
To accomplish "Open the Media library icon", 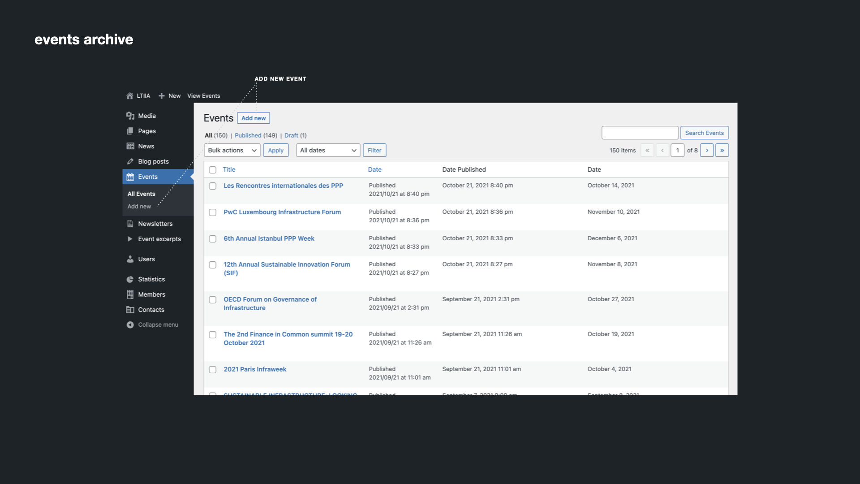I will [130, 116].
